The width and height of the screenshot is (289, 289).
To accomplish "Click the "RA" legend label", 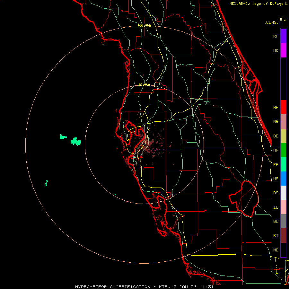I will (x=276, y=165).
